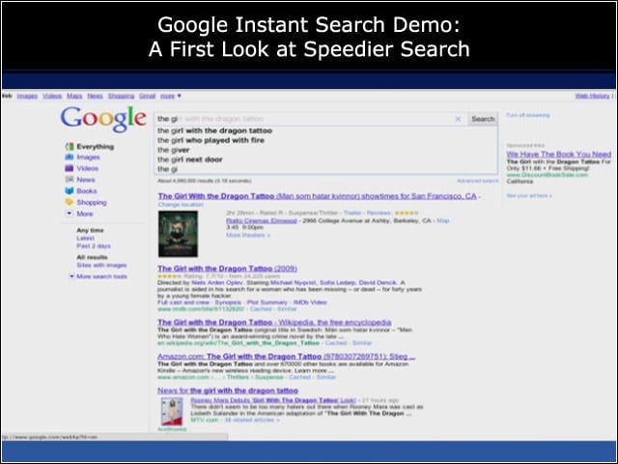618x464 pixels.
Task: Click the Everything sidebar icon
Action: click(70, 147)
